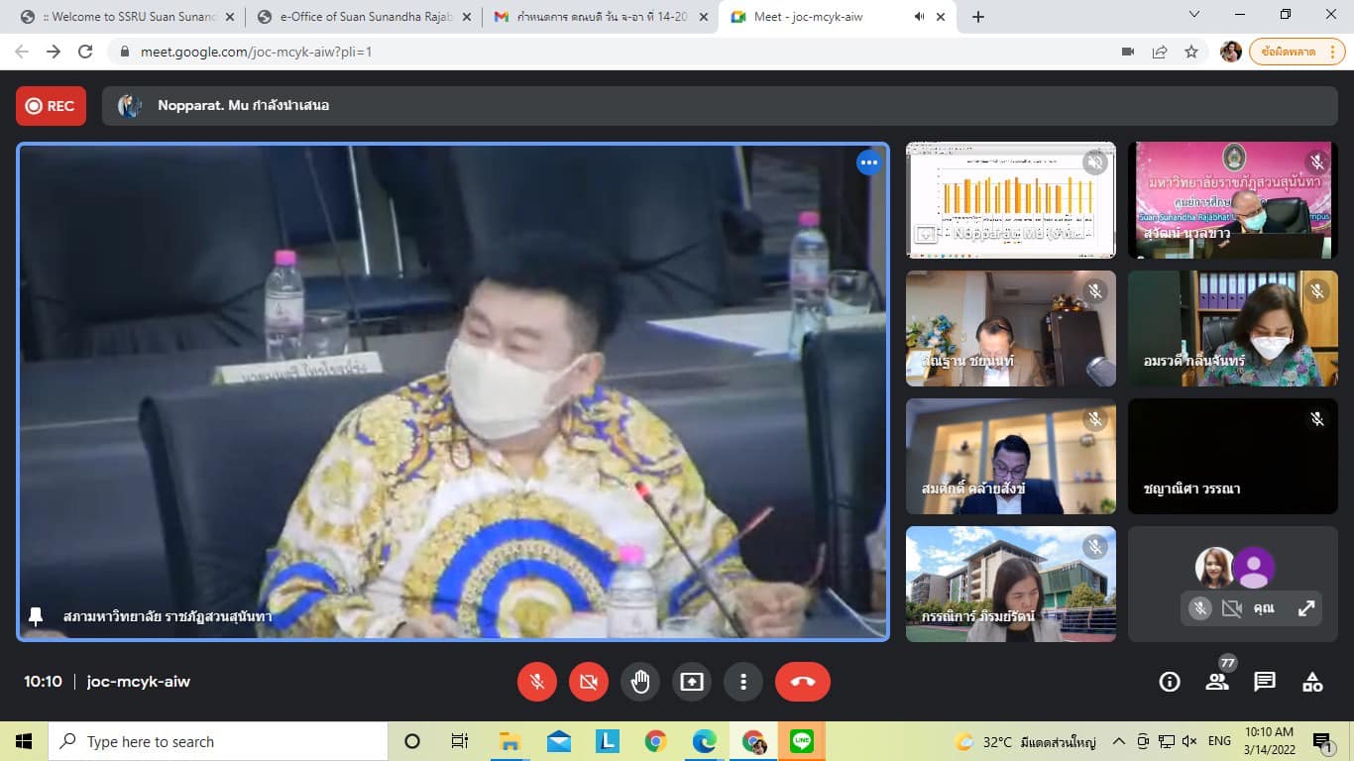The height and width of the screenshot is (761, 1354).
Task: Expand the hidden system tray icons
Action: pos(1119,741)
